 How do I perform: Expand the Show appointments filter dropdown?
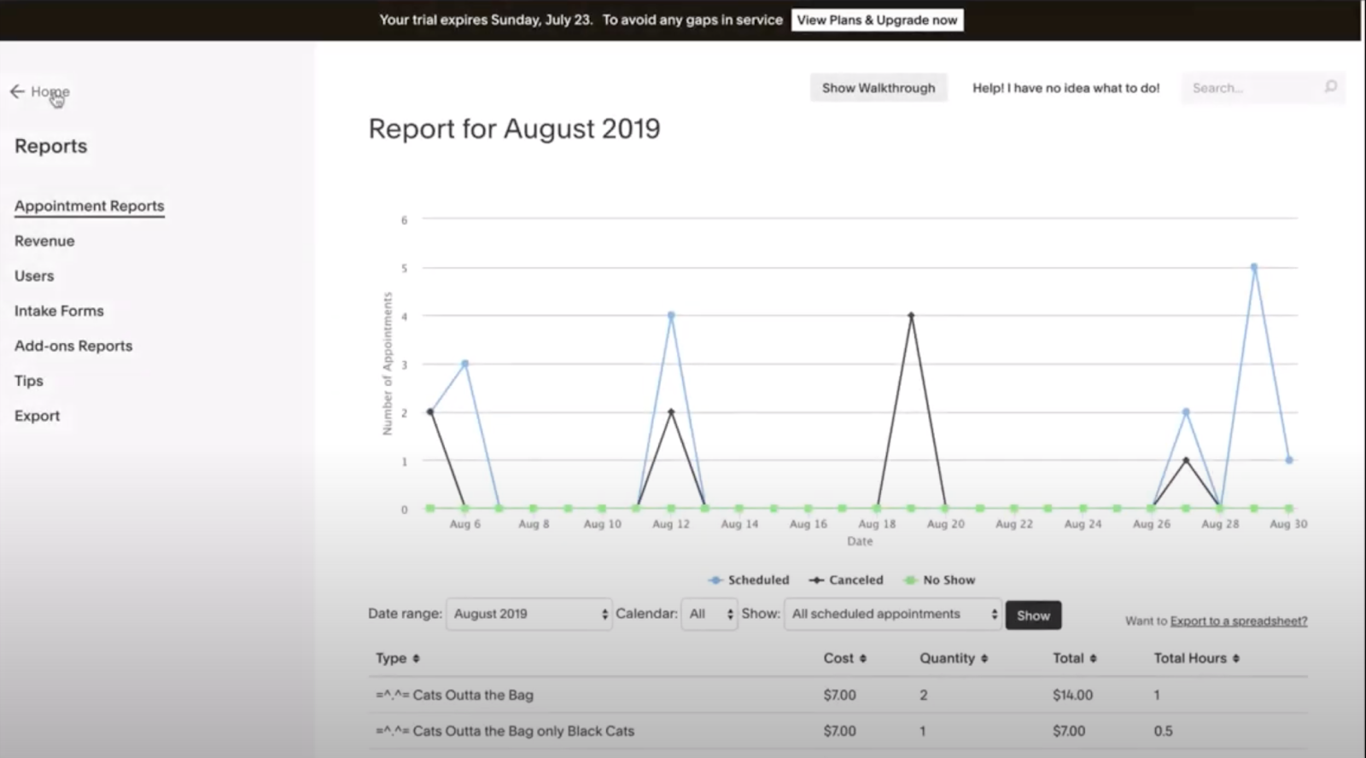(892, 615)
